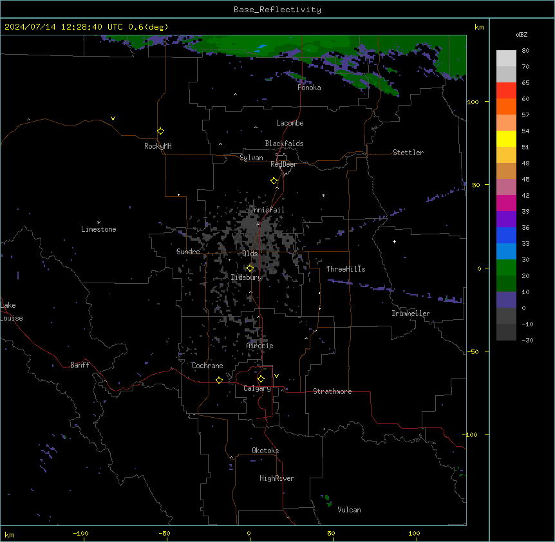Click the -100 tick on bottom axis
Viewport: 555px width, 542px height.
[81, 533]
